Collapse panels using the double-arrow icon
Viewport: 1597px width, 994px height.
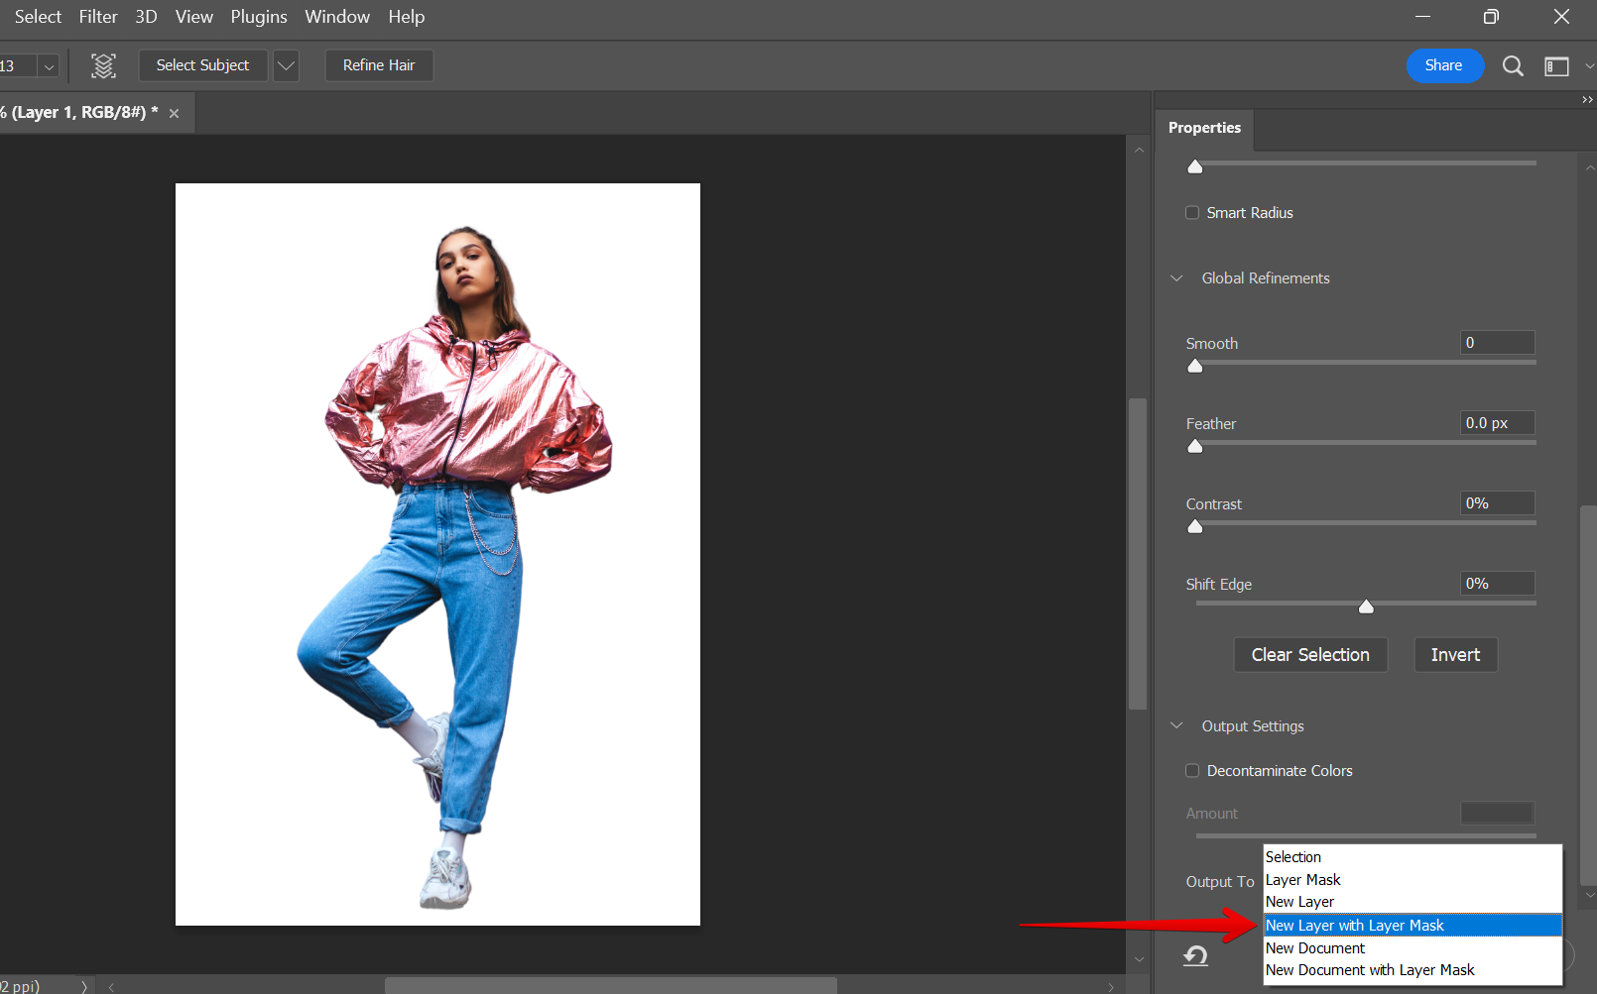1587,99
